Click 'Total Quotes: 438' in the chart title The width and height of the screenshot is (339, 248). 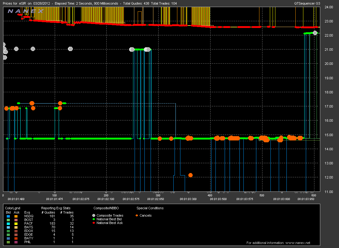136,3
